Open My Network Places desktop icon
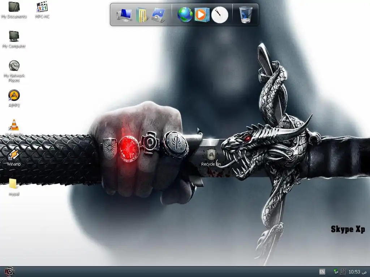 pos(14,71)
